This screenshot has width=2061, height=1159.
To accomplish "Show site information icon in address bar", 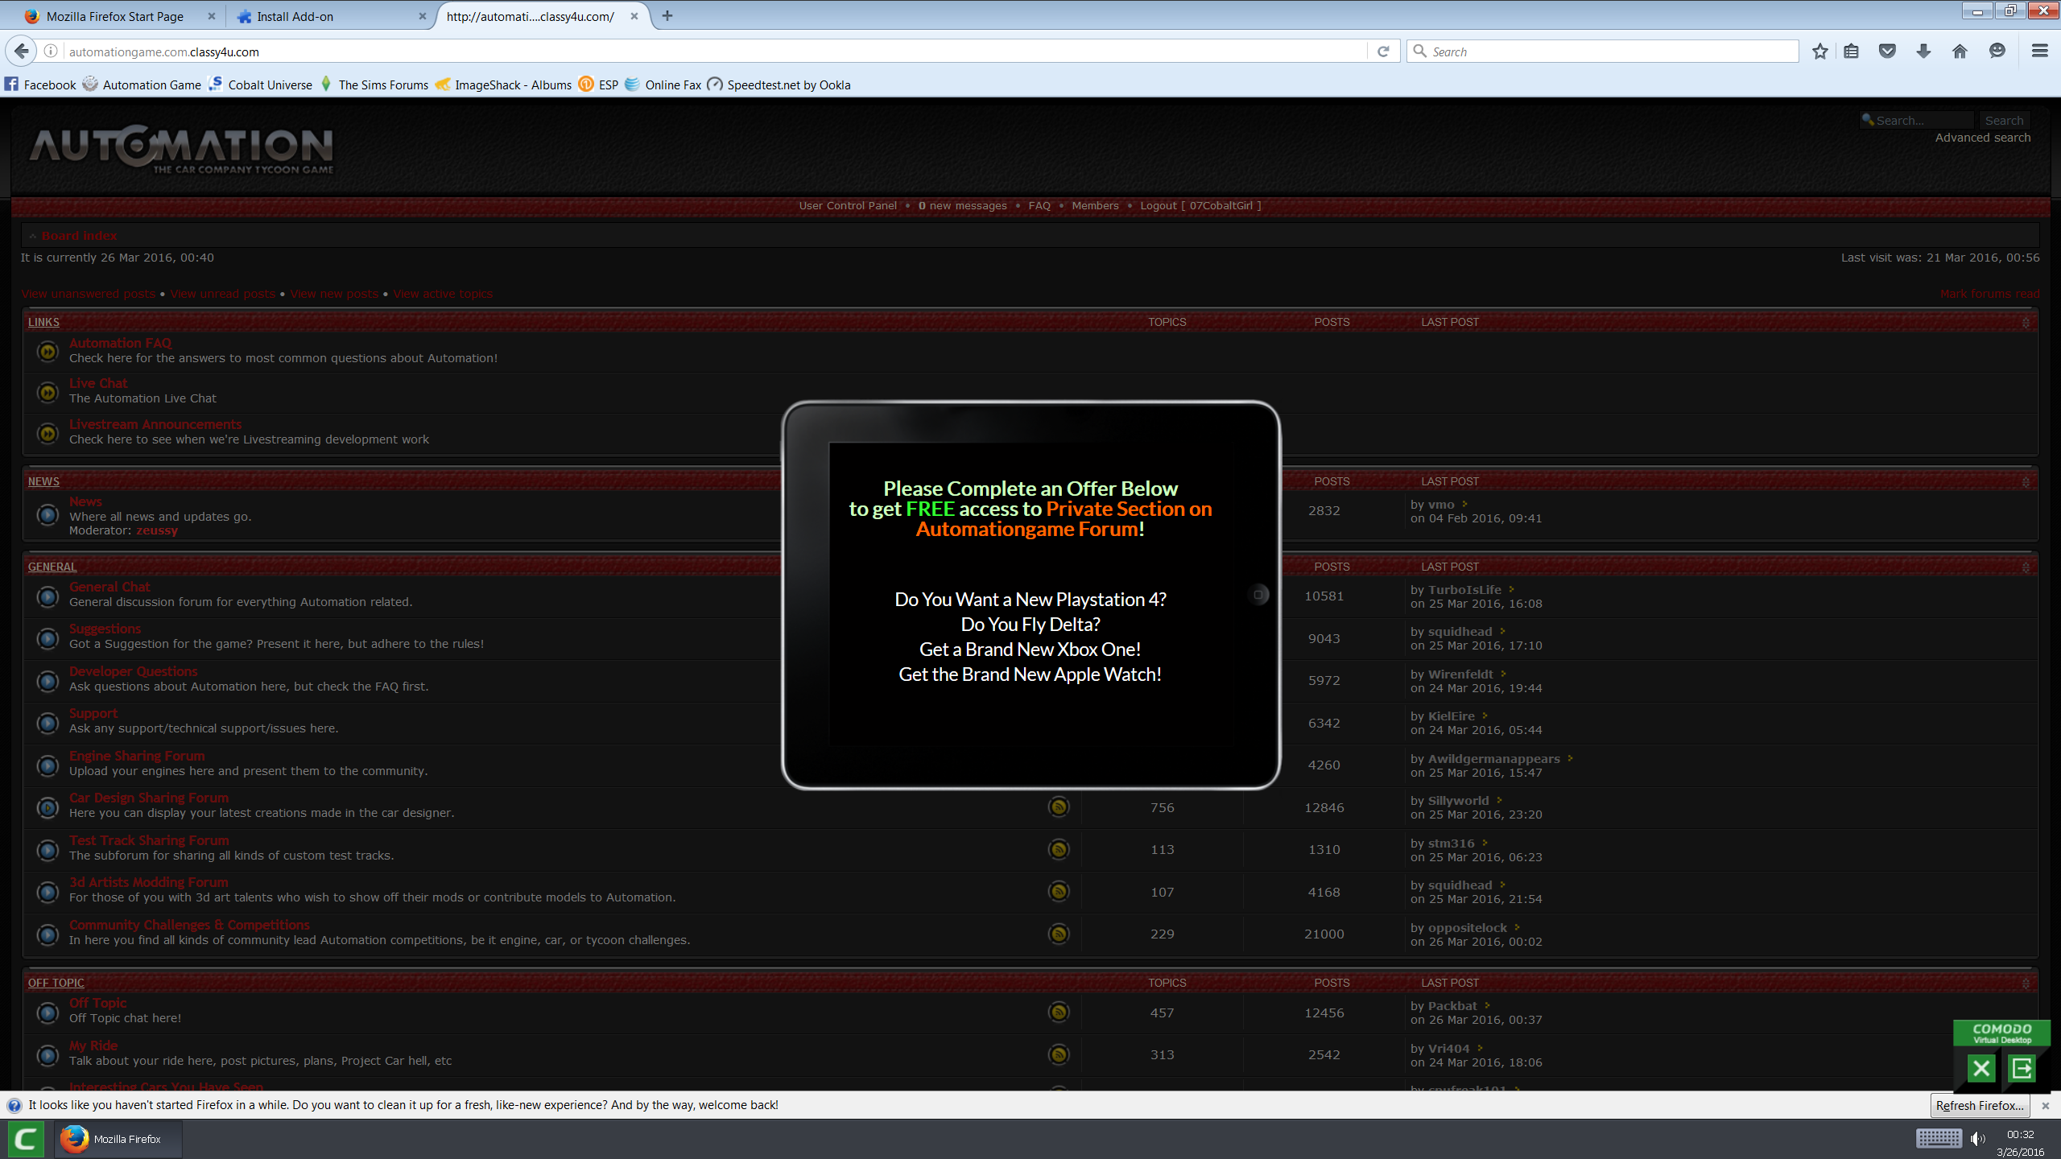I will click(x=51, y=52).
